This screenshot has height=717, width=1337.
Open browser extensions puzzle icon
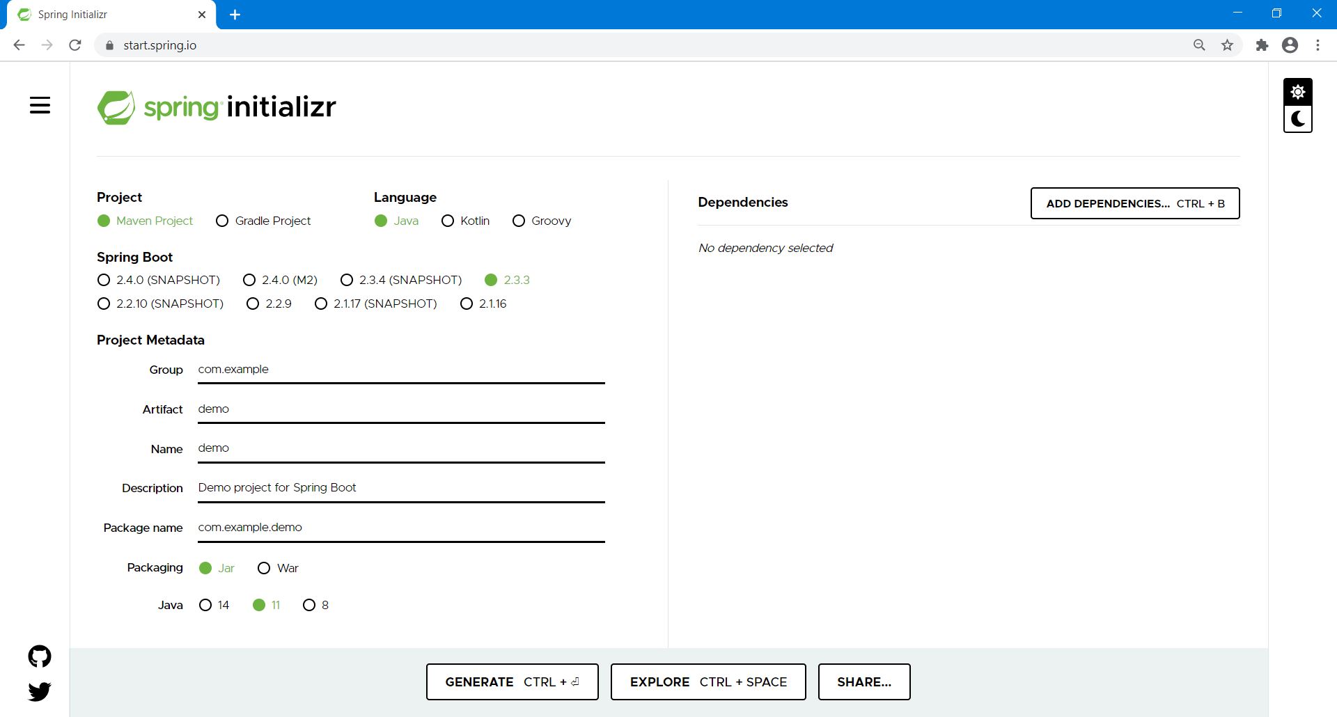(1262, 45)
